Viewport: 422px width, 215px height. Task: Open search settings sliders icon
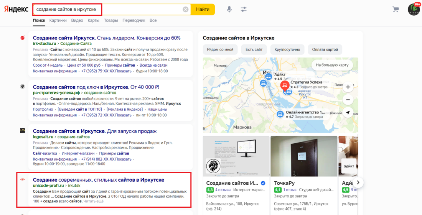(244, 10)
